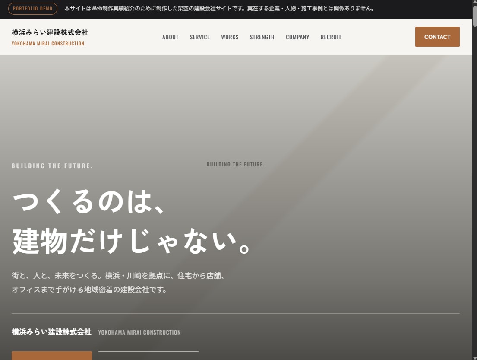
Task: Click the 横浜みらい建設株式会社 header logo
Action: click(50, 32)
